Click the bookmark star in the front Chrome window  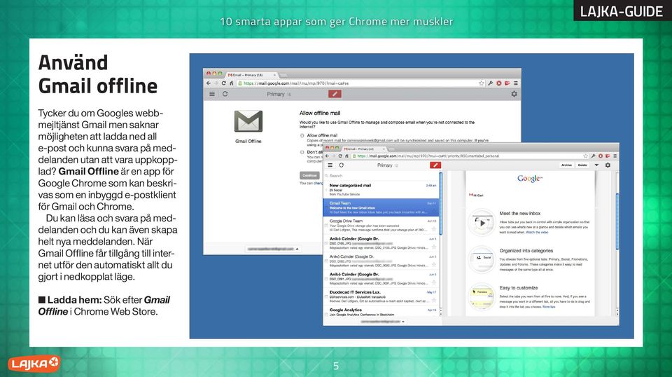click(585, 156)
